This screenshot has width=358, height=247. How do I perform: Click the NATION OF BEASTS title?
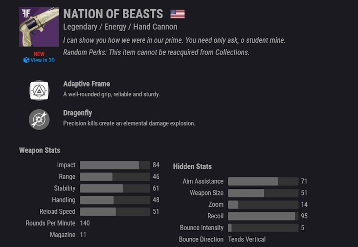(113, 14)
